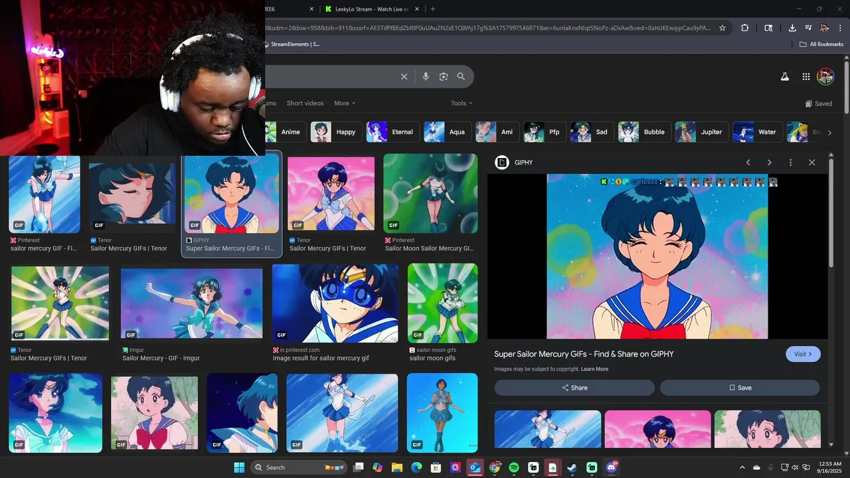Open the Chrome three-dot menu
This screenshot has width=850, height=478.
tap(839, 28)
